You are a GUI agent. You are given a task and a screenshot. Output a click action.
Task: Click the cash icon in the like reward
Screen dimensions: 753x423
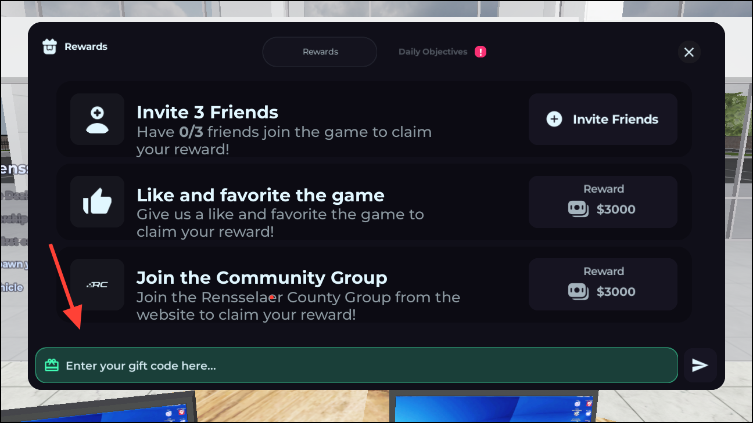click(x=579, y=209)
